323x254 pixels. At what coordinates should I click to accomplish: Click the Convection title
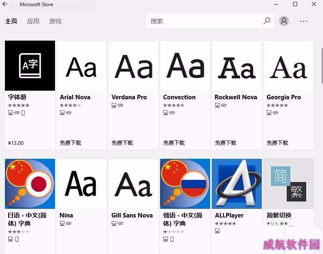(179, 97)
